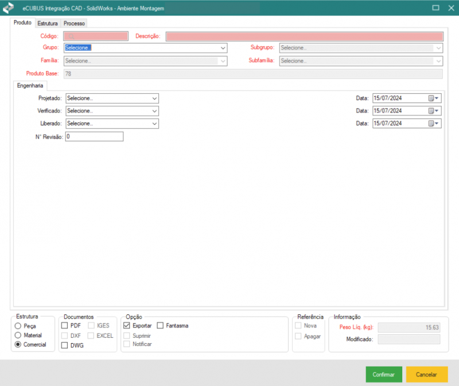Screen dimensions: 459x386
Task: Toggle the Fantasma checkbox
Action: [161, 326]
